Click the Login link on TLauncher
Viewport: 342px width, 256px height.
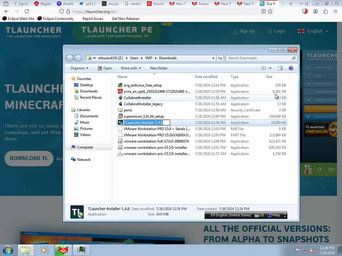(276, 31)
